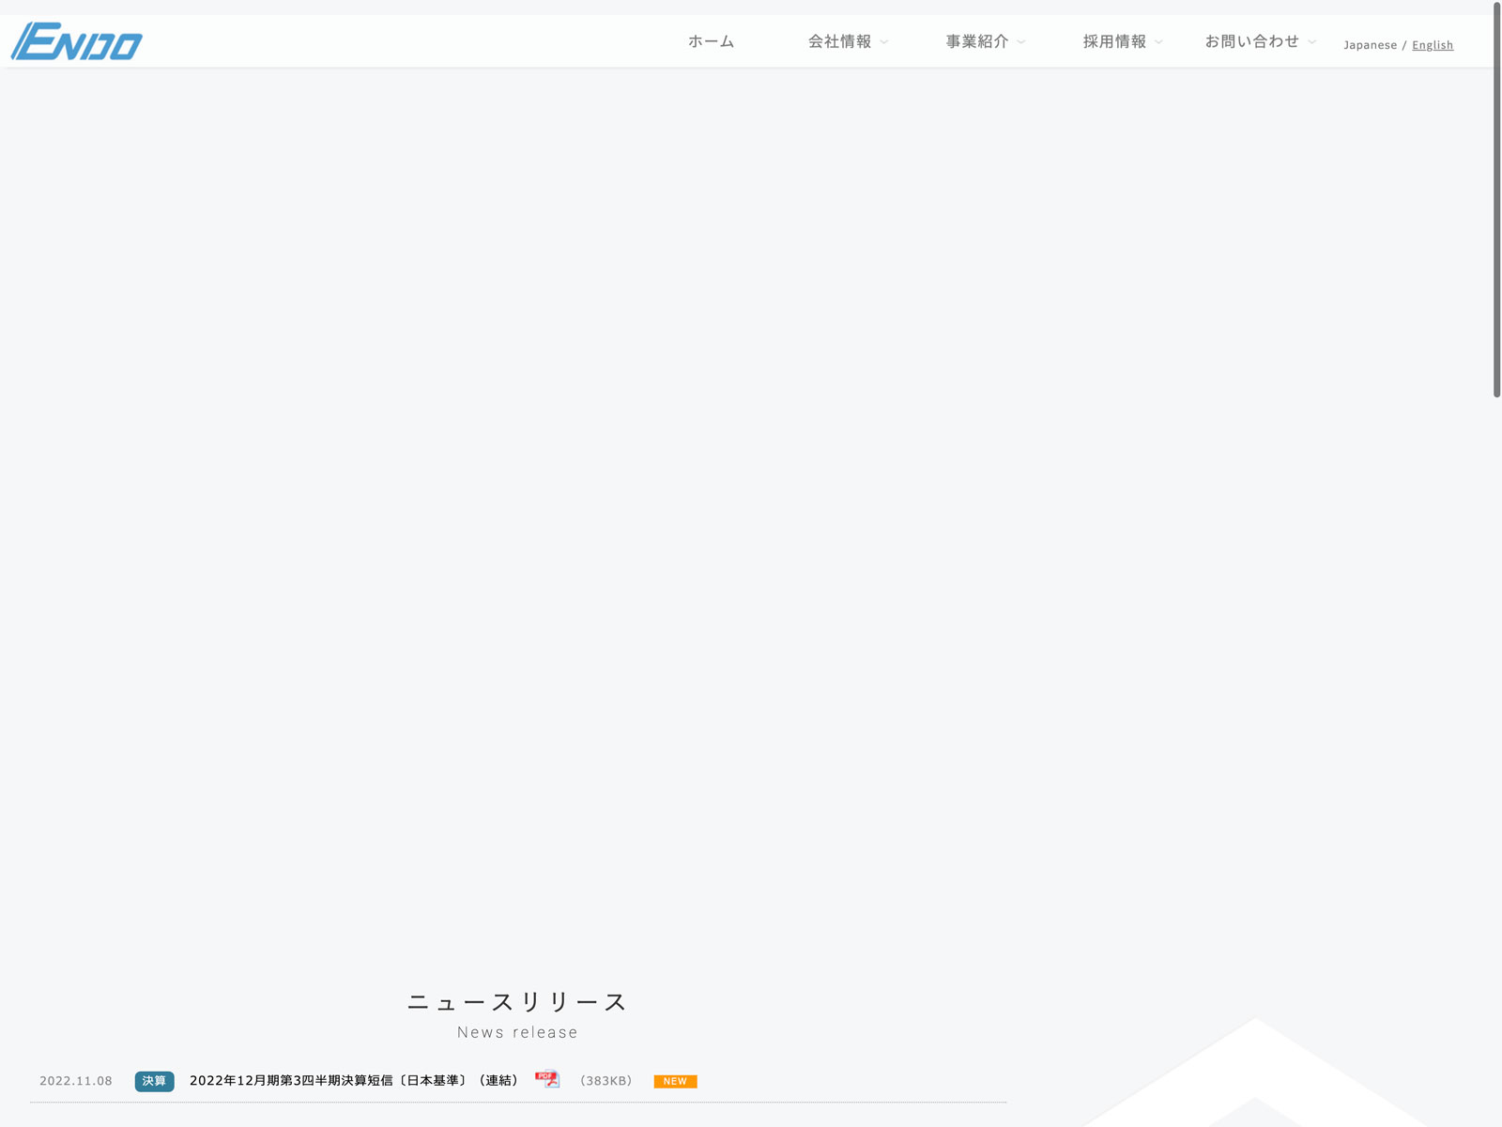Viewport: 1502px width, 1127px height.
Task: Click the ニュースリリース section heading
Action: click(517, 1002)
